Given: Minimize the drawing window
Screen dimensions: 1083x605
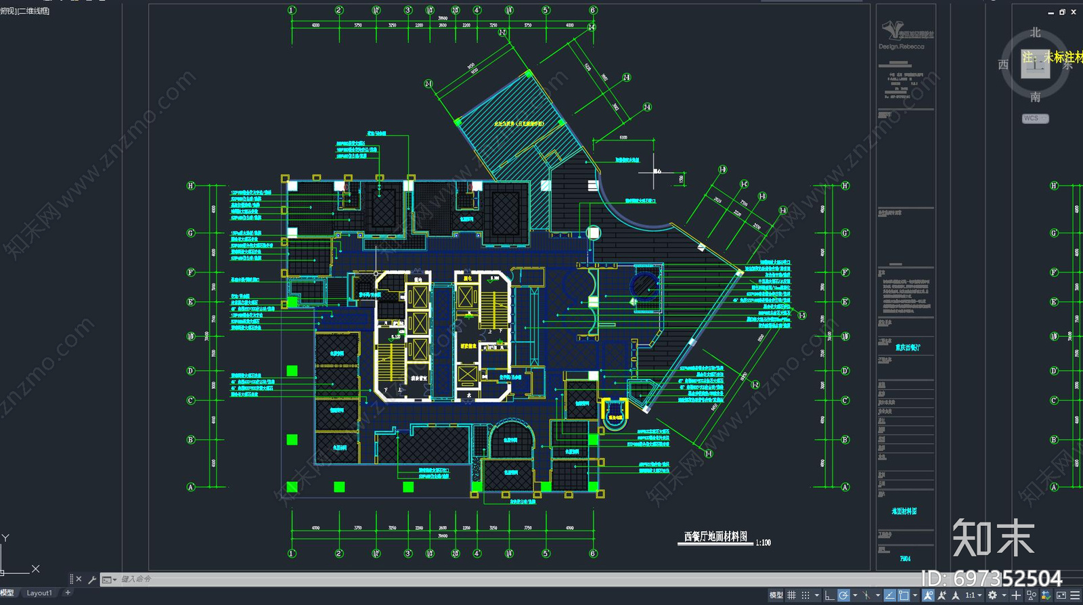Looking at the screenshot, I should click(1051, 12).
